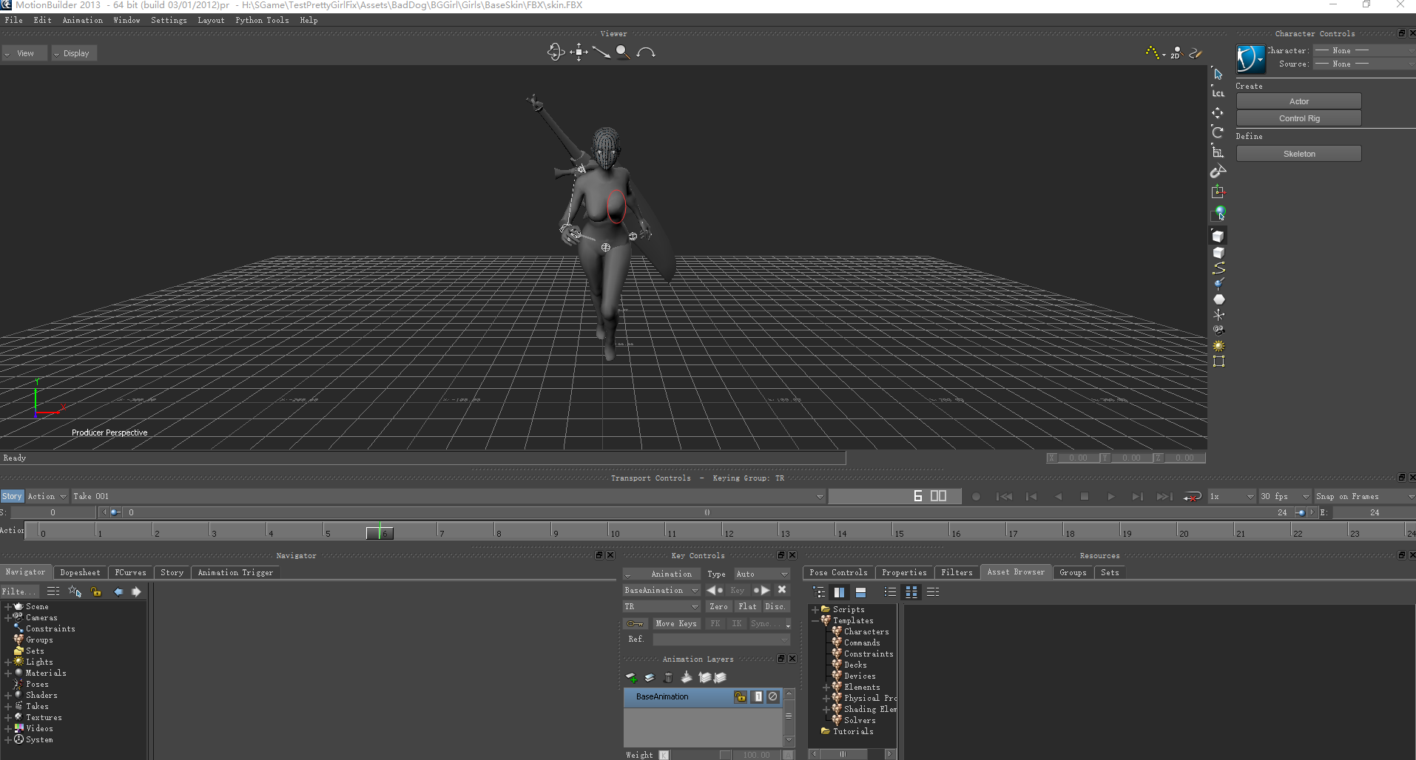Delete key with X in Key Controls
1416x760 pixels.
(x=782, y=590)
